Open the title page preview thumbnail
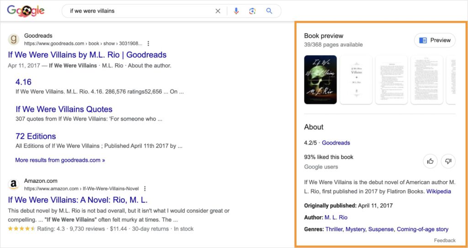The width and height of the screenshot is (468, 248). point(356,79)
